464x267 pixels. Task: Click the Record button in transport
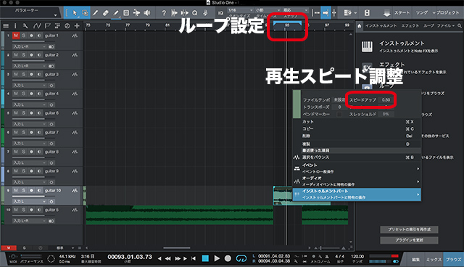coord(228,258)
